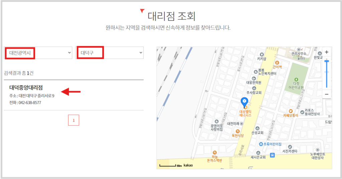
Task: Click the 서진카센타 car center icon
Action: 290,147
